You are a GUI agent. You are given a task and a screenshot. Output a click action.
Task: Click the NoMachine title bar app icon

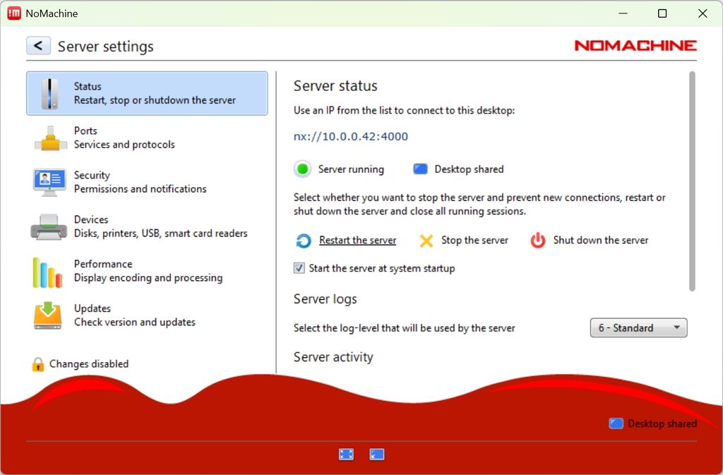(x=14, y=13)
